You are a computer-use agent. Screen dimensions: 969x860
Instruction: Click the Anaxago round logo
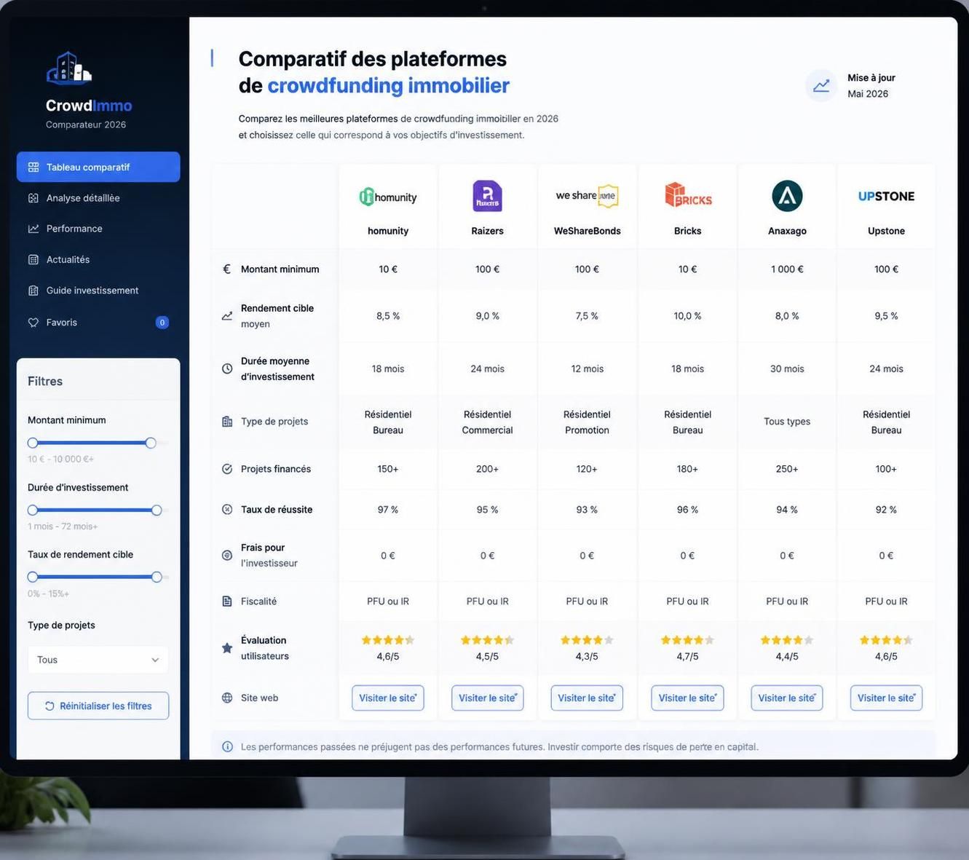pos(787,196)
